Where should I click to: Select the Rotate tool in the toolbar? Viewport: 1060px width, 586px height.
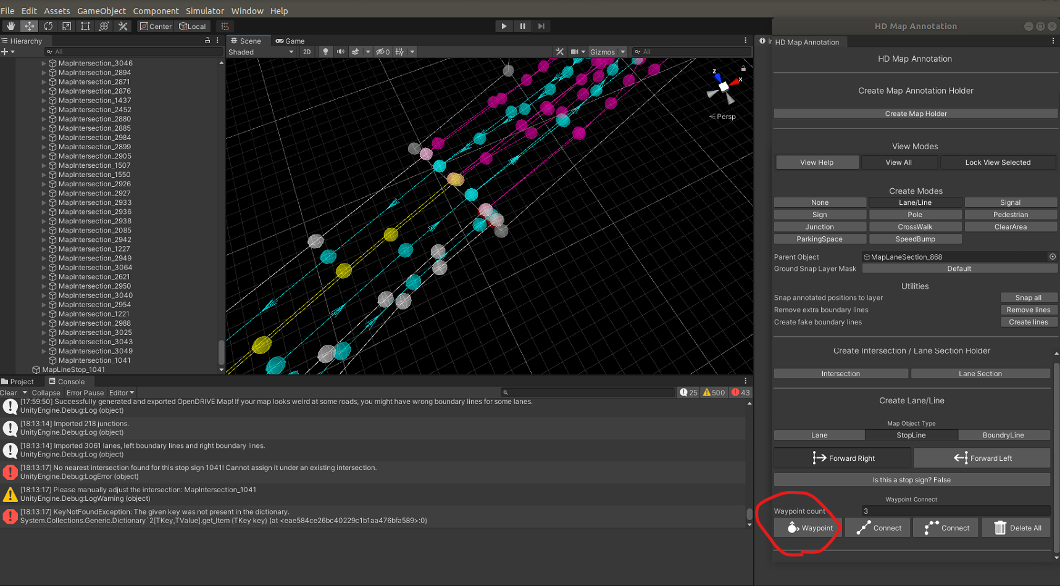coord(48,26)
